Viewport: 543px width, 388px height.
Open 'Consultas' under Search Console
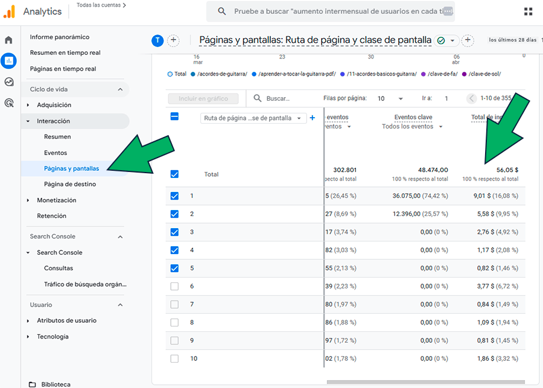coord(59,268)
